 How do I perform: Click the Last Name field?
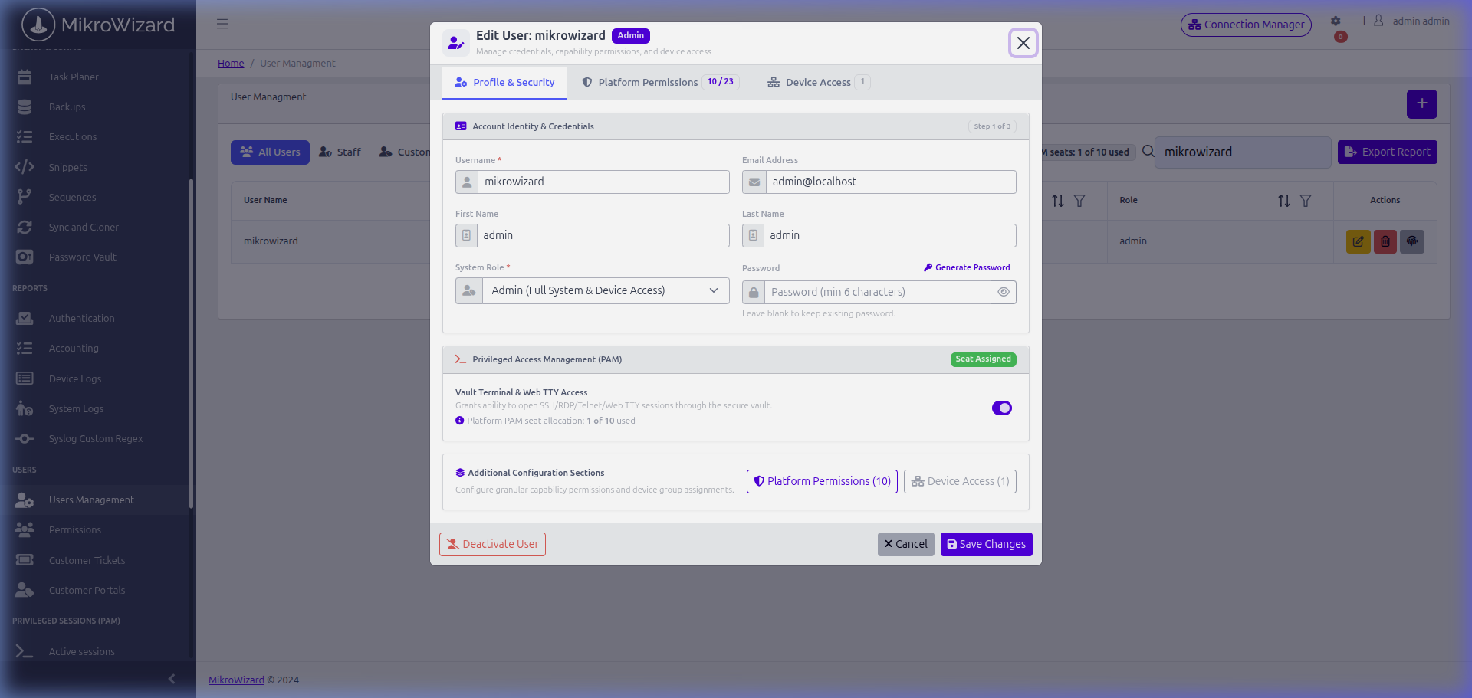890,236
